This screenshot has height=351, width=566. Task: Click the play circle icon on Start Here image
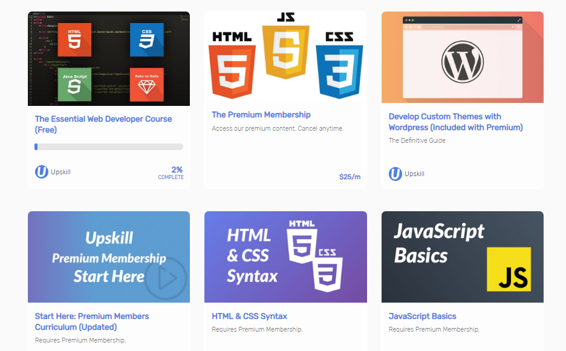tap(166, 278)
